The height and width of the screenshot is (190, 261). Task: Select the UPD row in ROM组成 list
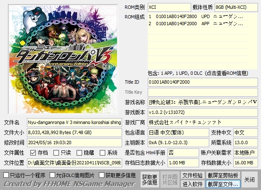point(202,16)
